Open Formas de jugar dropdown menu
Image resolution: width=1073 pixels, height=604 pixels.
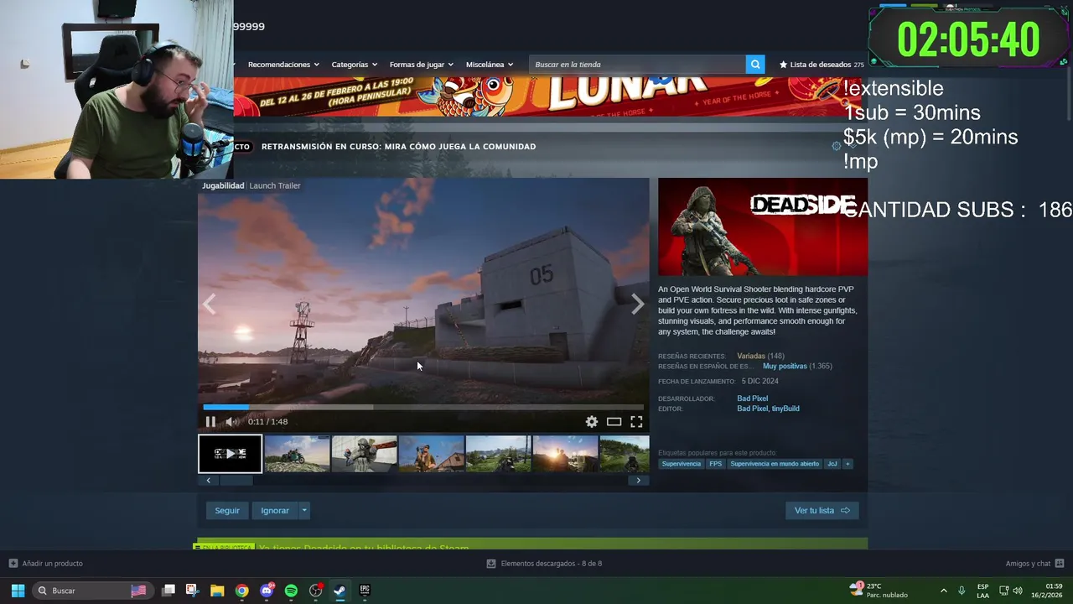click(421, 65)
